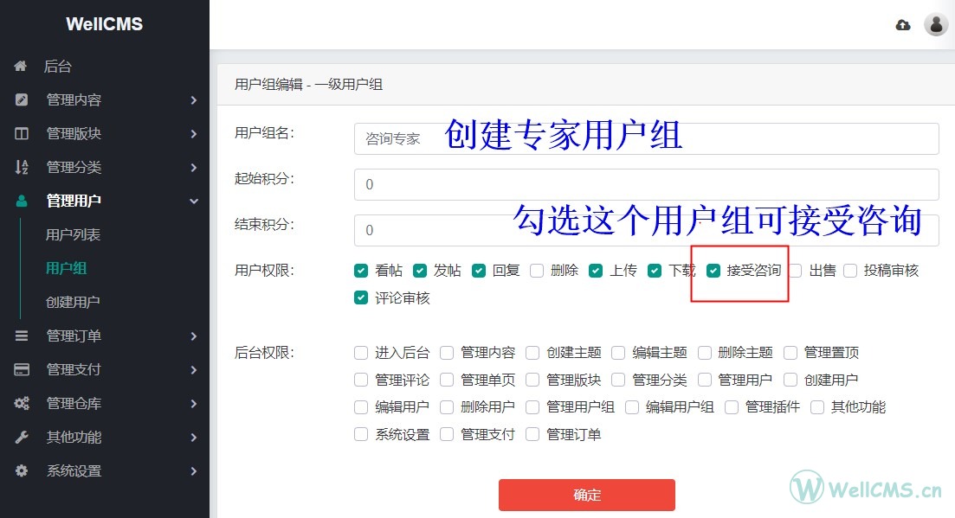
Task: Expand 其他功能 chevron
Action: (194, 437)
